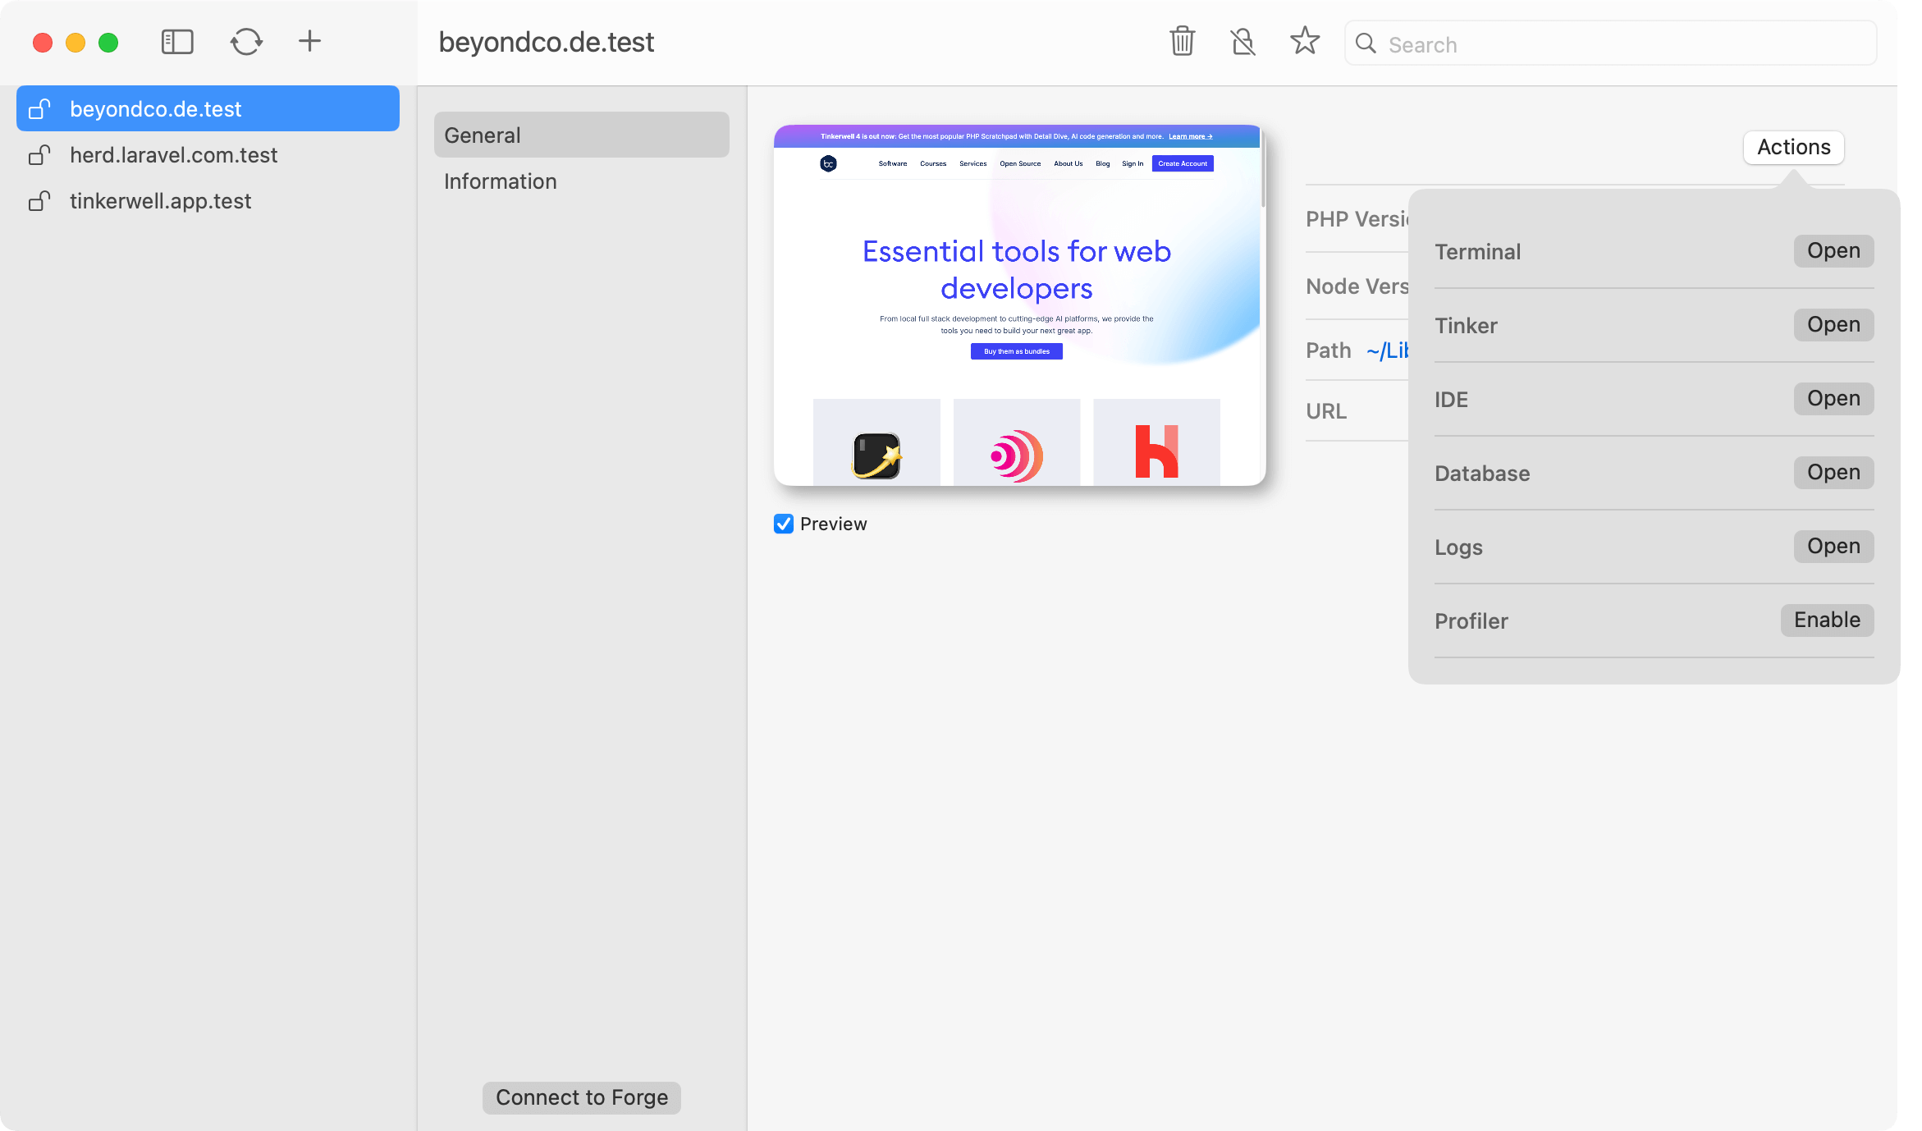Enable the Profiler
Viewport: 1922px width, 1131px height.
click(1826, 620)
